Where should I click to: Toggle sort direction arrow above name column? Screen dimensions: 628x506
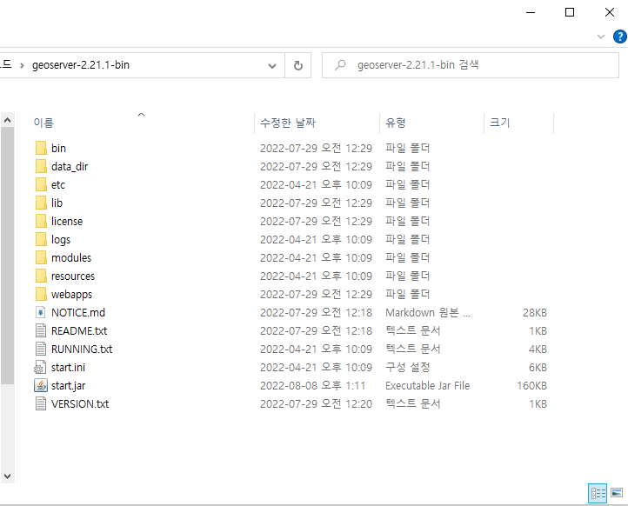[x=141, y=115]
